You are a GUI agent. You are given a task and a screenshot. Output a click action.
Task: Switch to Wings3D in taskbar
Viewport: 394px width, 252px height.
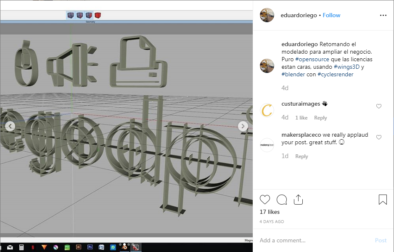pyautogui.click(x=136, y=247)
